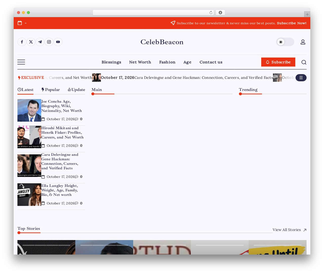Open the Net Worth menu item
Screen dimensions: 324x274
point(140,62)
